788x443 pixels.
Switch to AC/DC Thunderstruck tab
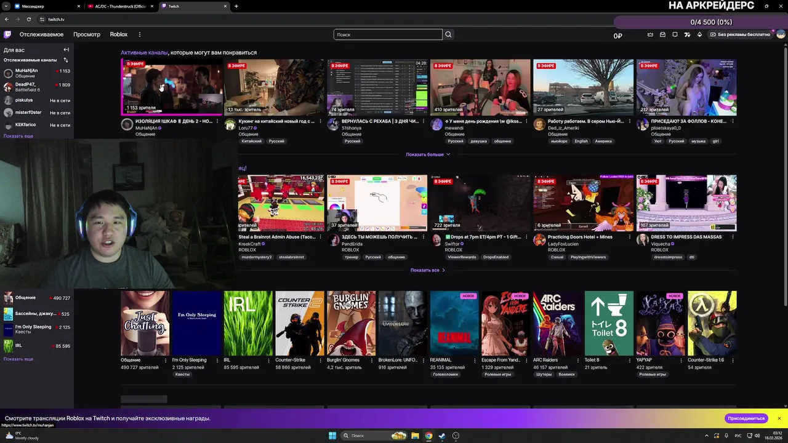point(121,6)
